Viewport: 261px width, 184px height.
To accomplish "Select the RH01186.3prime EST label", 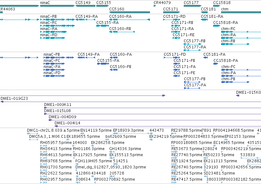I will 89,149.
